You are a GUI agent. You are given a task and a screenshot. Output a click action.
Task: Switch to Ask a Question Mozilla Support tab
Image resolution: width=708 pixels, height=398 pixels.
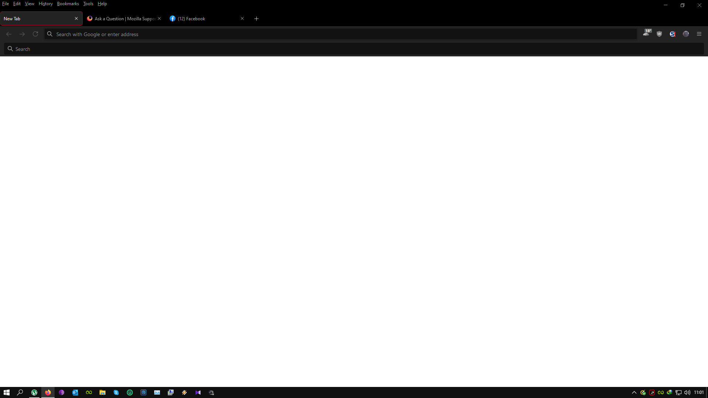(x=122, y=19)
